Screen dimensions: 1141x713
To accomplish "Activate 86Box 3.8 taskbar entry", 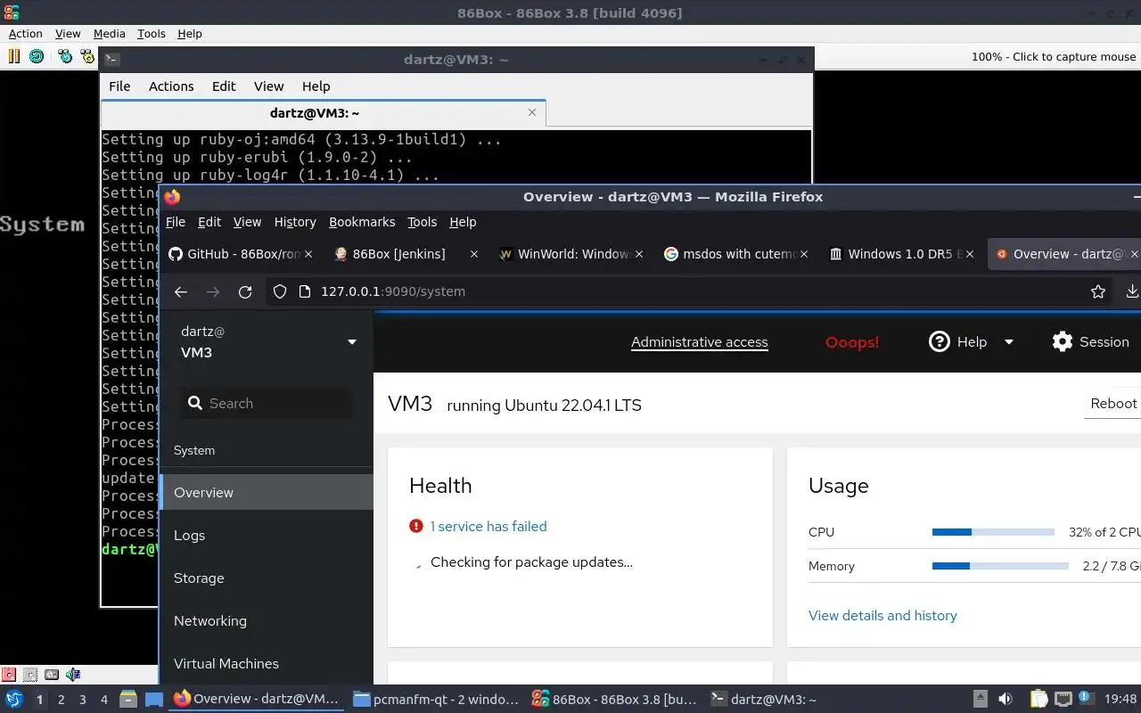I will click(614, 700).
